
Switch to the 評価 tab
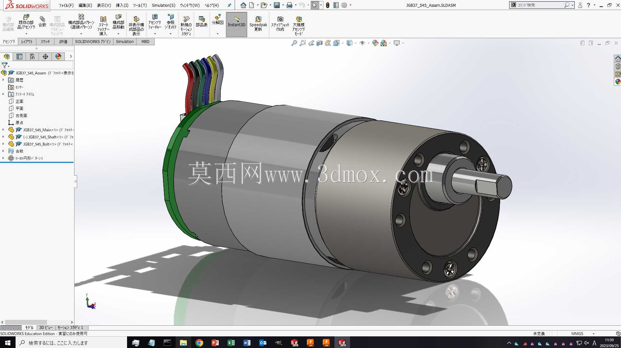click(x=64, y=42)
